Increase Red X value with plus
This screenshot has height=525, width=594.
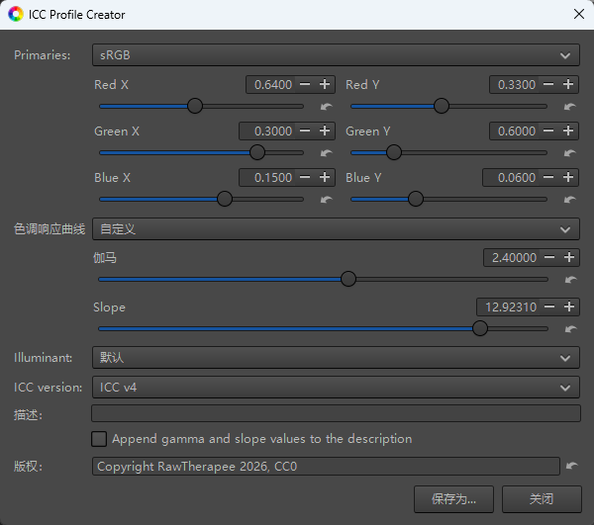click(325, 84)
